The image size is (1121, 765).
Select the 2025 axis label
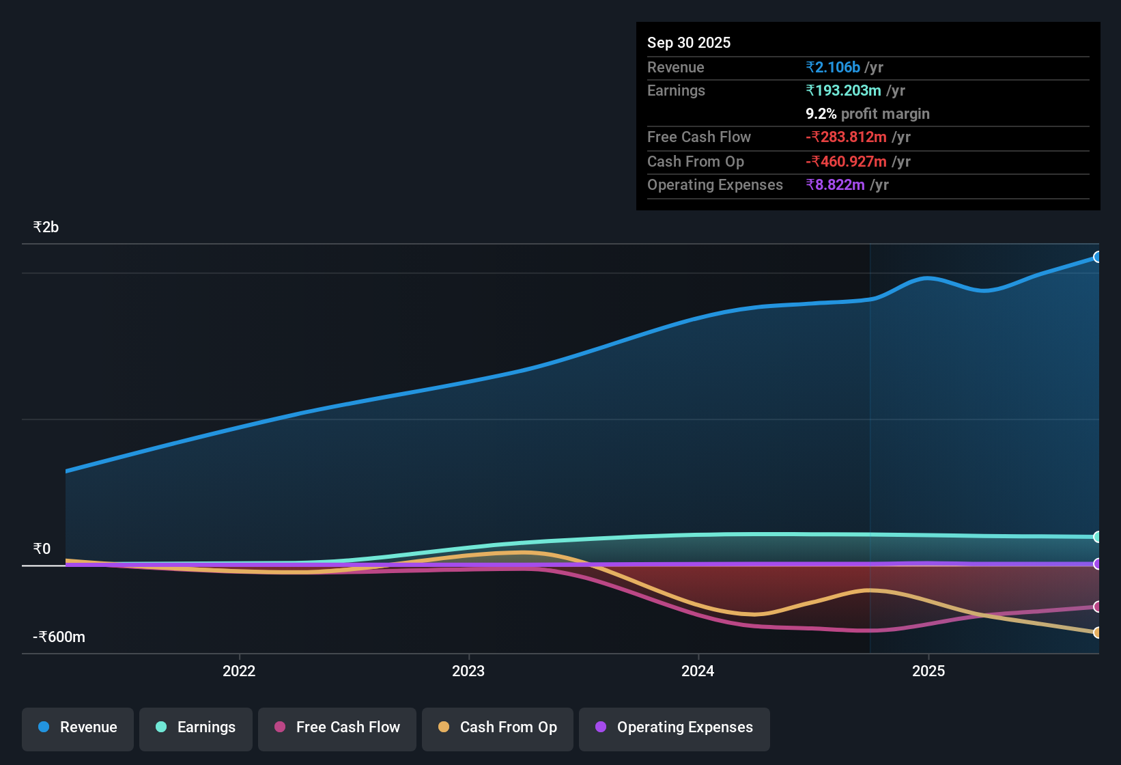tap(929, 671)
